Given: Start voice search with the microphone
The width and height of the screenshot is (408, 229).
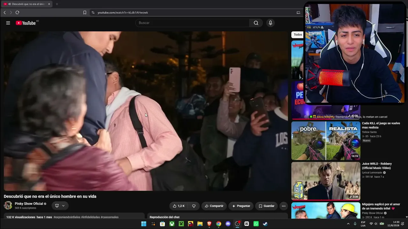Looking at the screenshot, I should (270, 23).
